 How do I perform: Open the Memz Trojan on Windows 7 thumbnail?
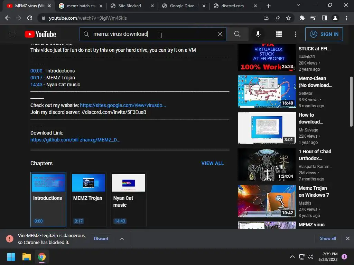pyautogui.click(x=267, y=201)
